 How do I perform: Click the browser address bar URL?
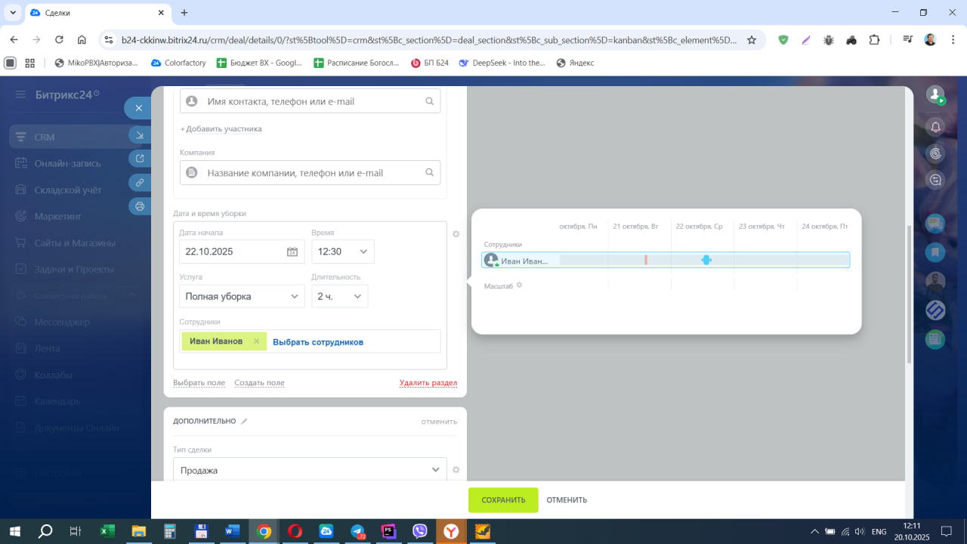click(x=429, y=40)
